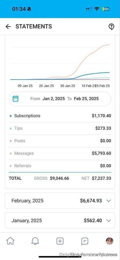Tap the Referrals earnings row

(x=60, y=166)
